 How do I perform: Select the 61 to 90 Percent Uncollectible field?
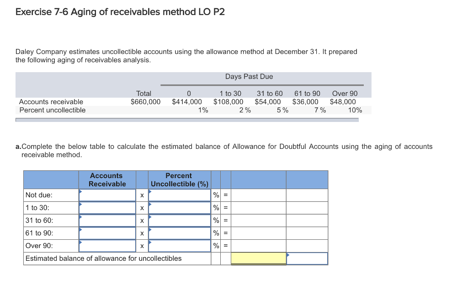pyautogui.click(x=179, y=233)
